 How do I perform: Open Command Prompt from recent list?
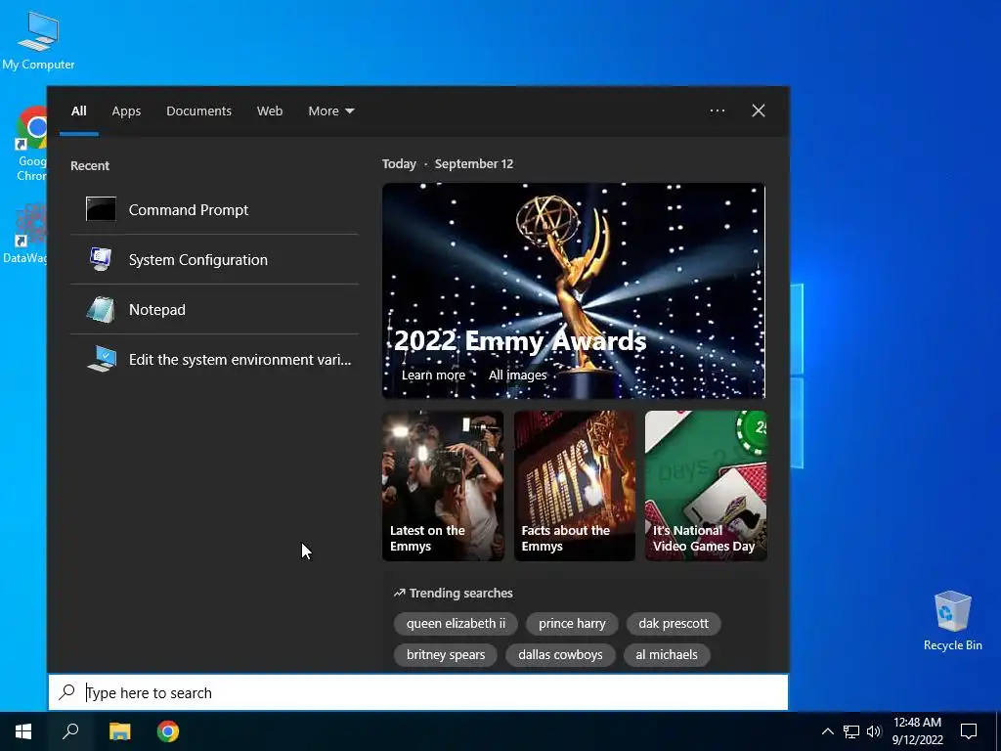pyautogui.click(x=214, y=209)
